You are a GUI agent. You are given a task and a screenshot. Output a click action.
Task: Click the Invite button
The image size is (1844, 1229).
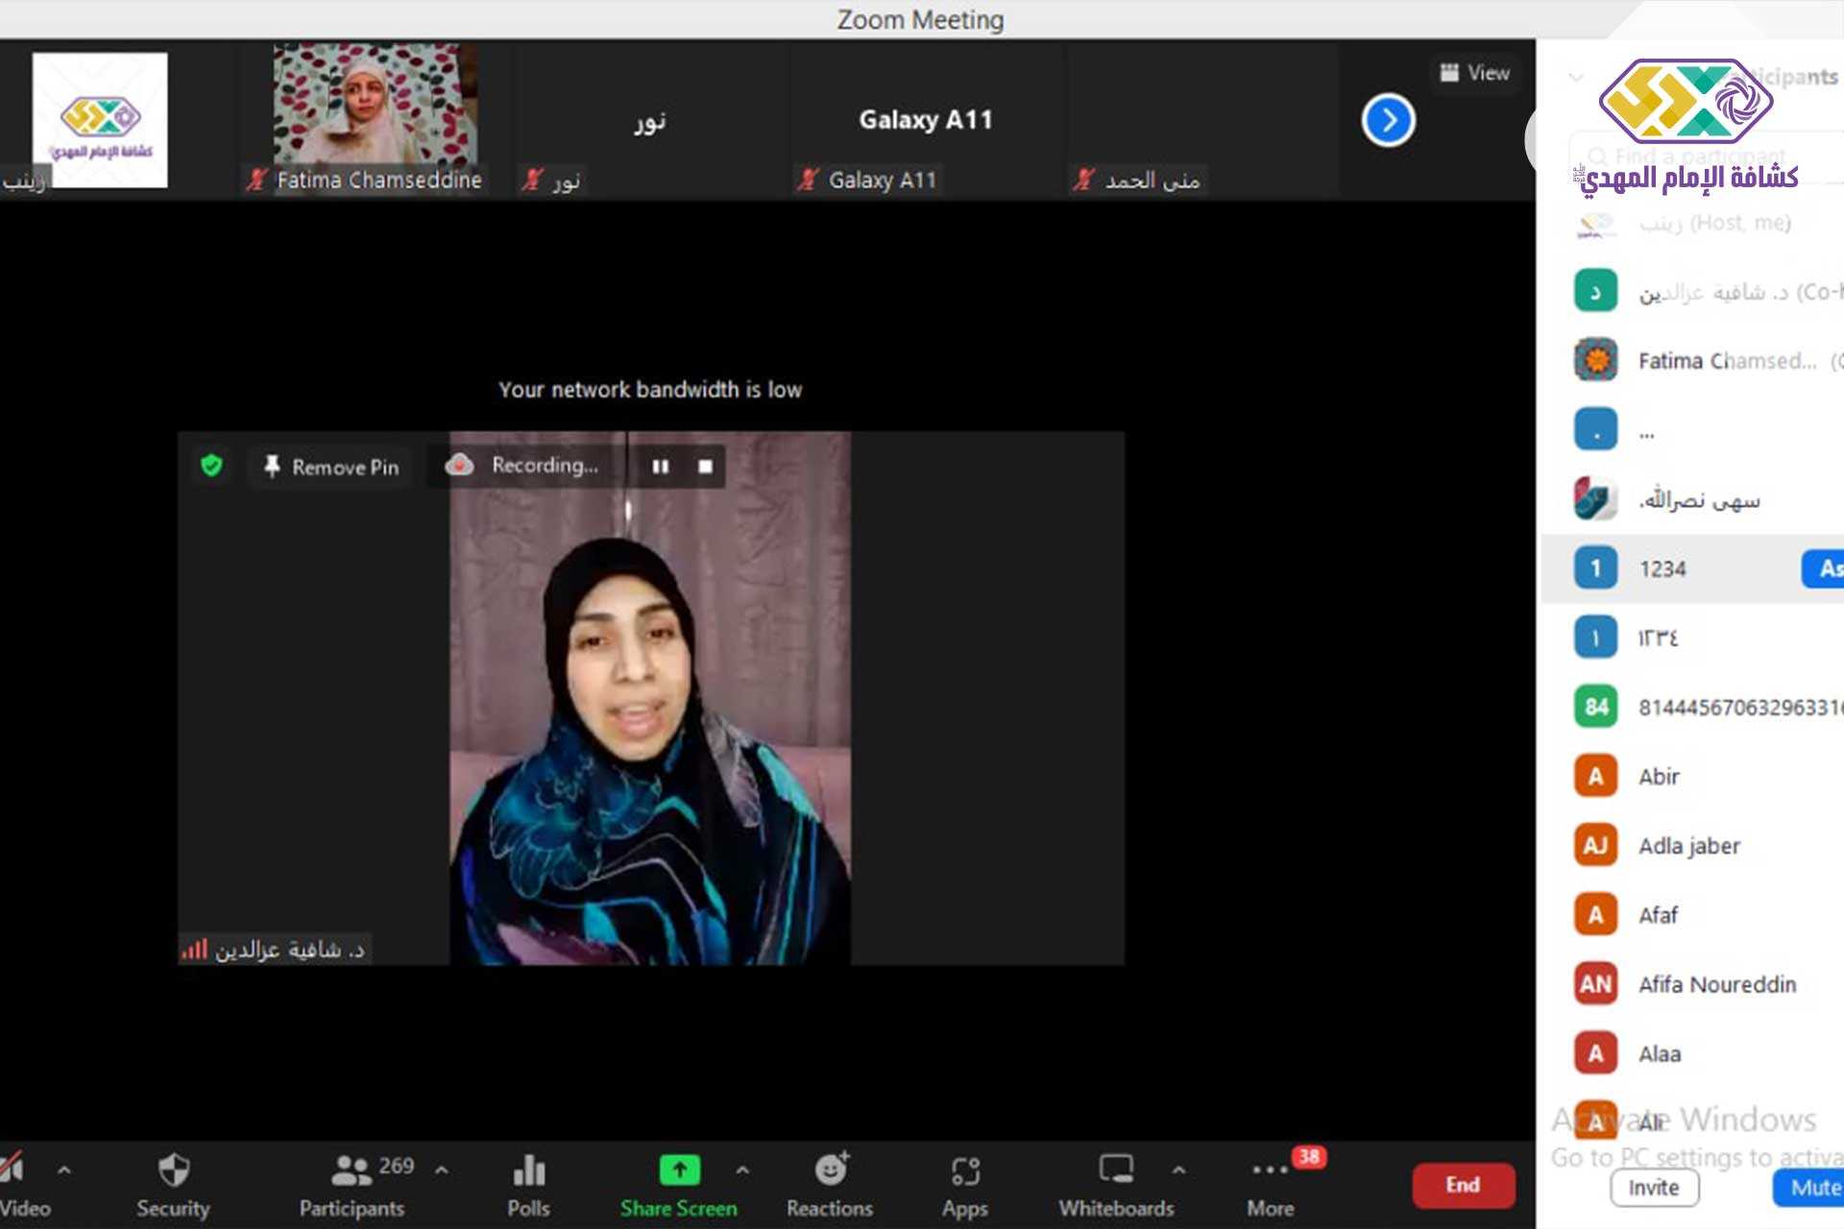point(1653,1188)
